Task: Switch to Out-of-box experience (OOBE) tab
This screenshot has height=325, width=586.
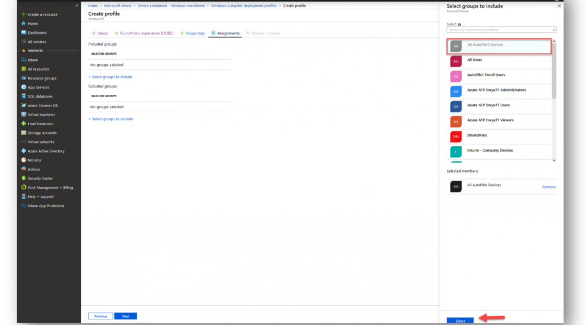Action: pyautogui.click(x=144, y=33)
